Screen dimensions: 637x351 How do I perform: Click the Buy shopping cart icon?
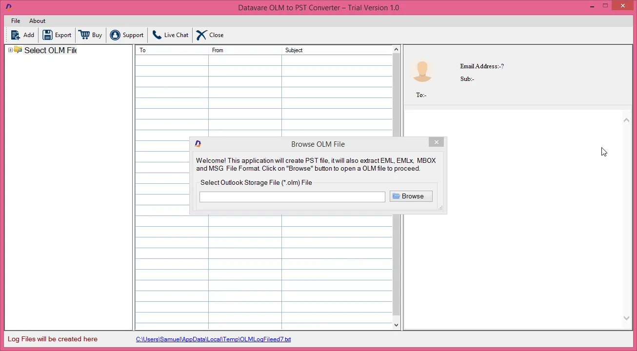84,35
